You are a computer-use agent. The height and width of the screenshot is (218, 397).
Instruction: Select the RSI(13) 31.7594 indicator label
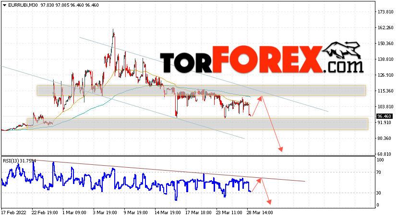(x=19, y=161)
